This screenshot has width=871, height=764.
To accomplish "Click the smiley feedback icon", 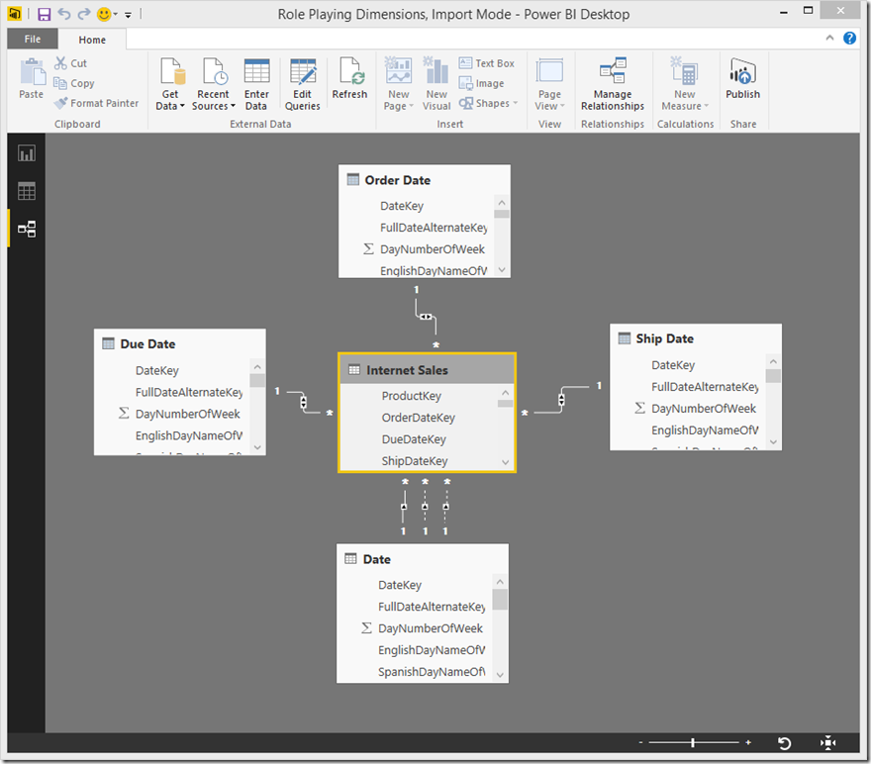I will 103,14.
